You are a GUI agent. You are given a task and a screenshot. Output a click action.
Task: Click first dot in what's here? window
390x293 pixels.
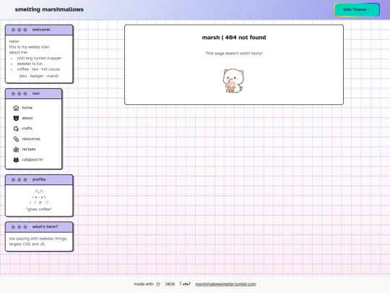(x=13, y=227)
